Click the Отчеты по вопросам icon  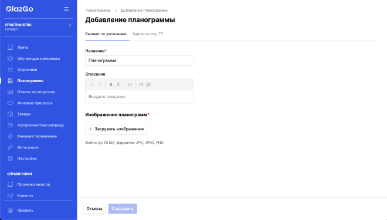coord(10,92)
